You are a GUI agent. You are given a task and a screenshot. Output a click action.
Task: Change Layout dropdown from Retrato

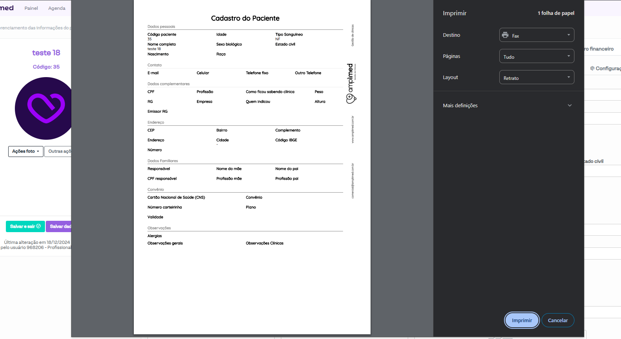coord(536,78)
